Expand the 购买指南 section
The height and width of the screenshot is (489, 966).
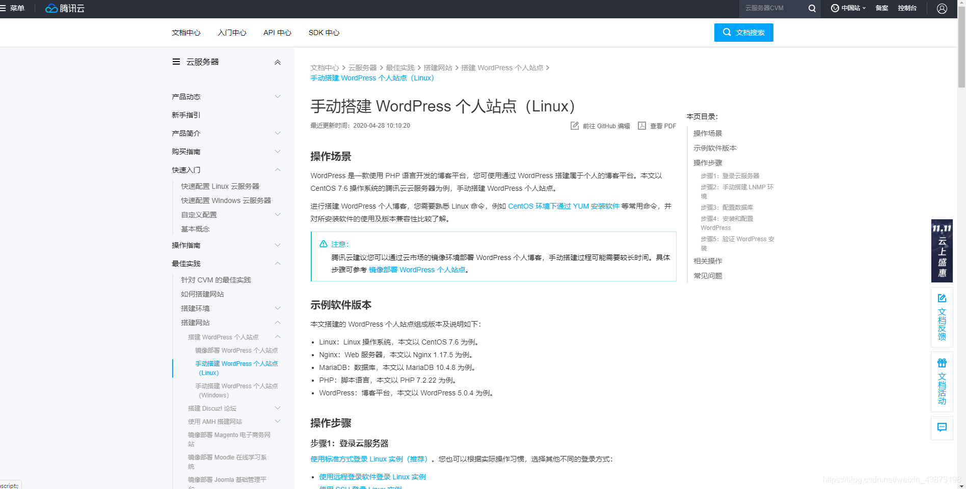pyautogui.click(x=278, y=151)
